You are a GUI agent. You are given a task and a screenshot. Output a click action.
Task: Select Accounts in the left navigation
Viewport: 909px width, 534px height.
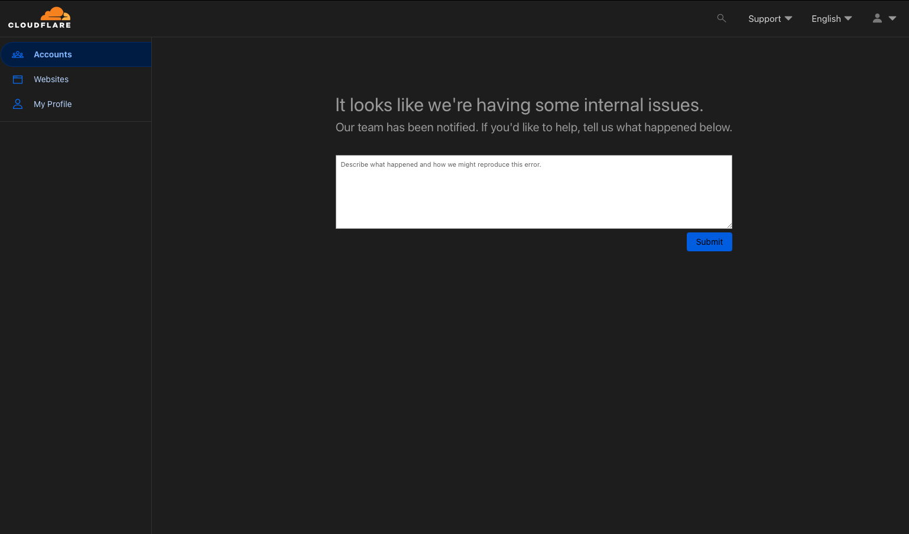point(53,54)
